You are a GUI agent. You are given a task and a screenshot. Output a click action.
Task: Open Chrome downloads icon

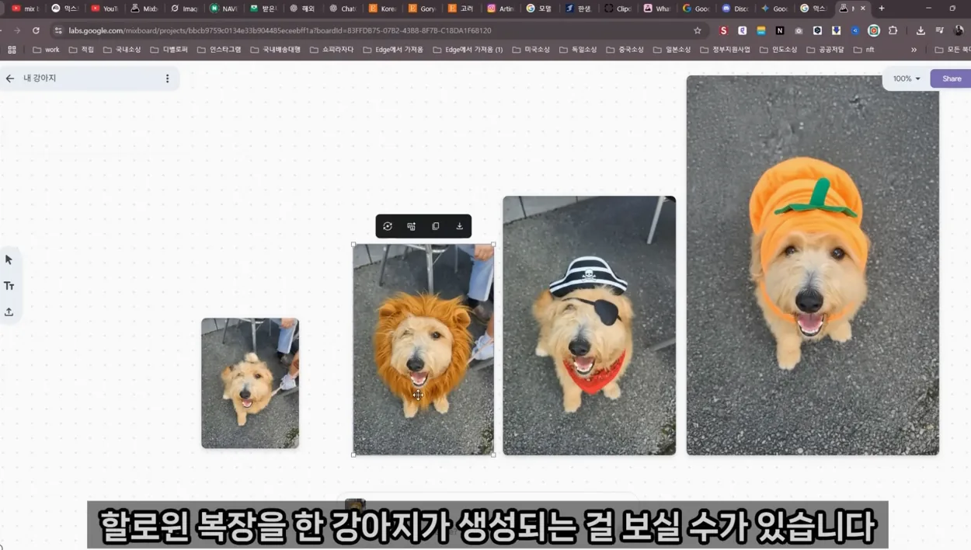tap(921, 30)
